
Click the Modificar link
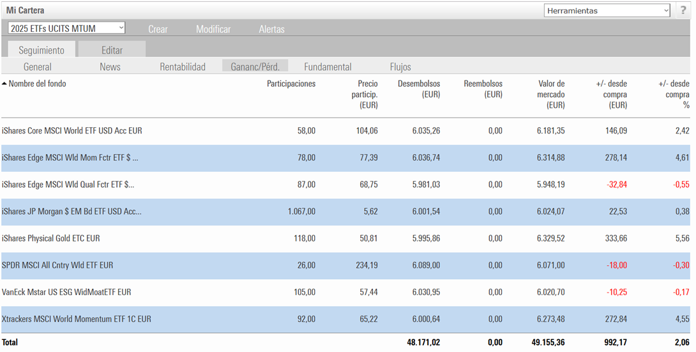point(213,29)
